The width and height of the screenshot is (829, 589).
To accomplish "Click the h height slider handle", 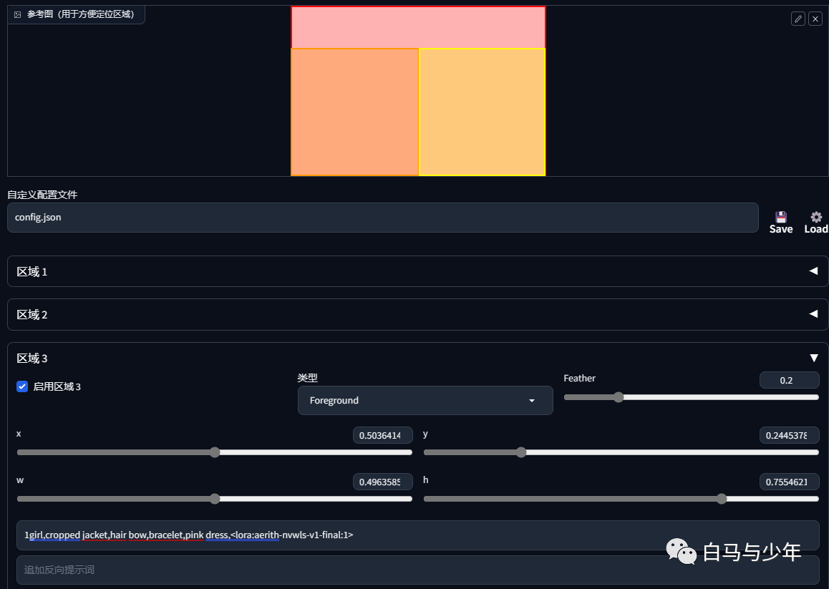I will pyautogui.click(x=722, y=499).
